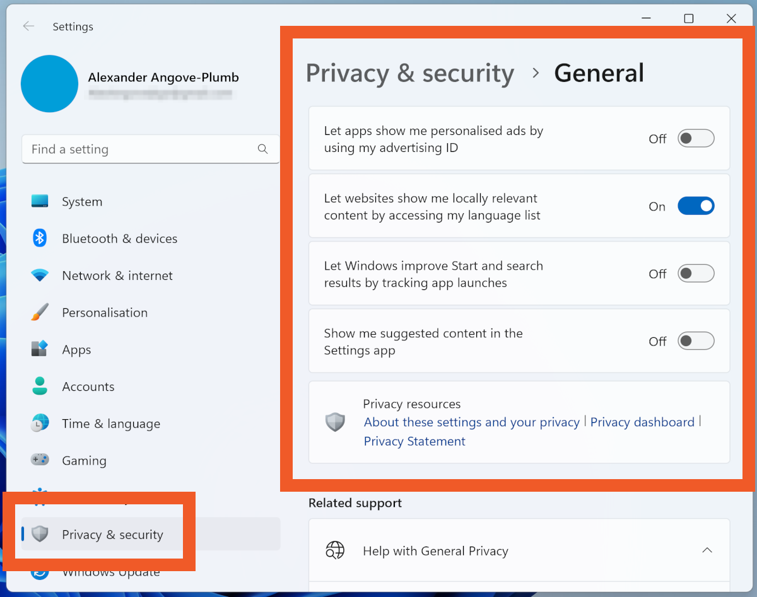Go to Privacy & security breadcrumb
757x597 pixels.
click(x=410, y=73)
